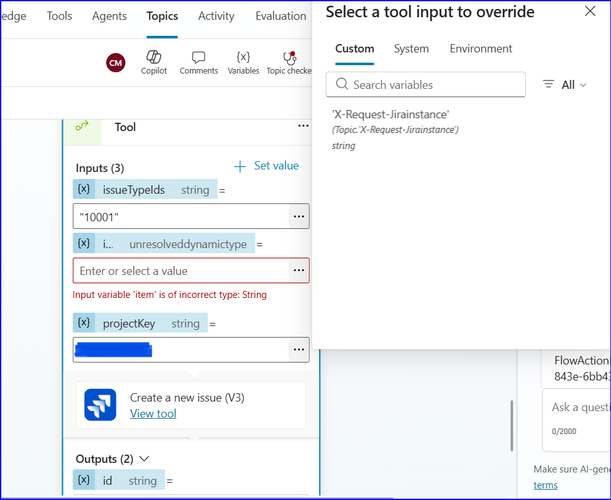Collapse the Outputs (2) section

pyautogui.click(x=144, y=458)
